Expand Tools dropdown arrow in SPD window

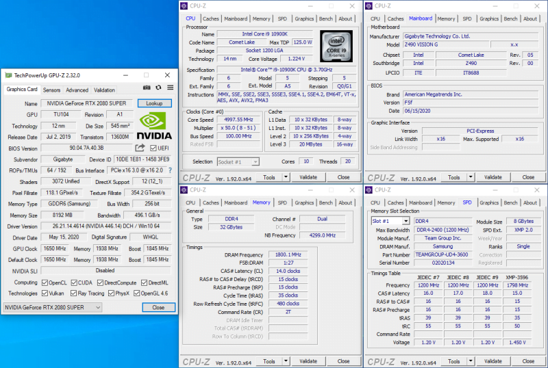click(471, 361)
